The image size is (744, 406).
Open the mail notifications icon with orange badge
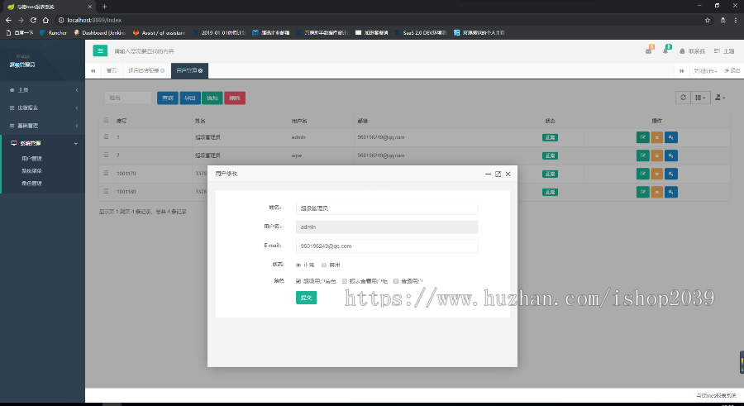[649, 50]
